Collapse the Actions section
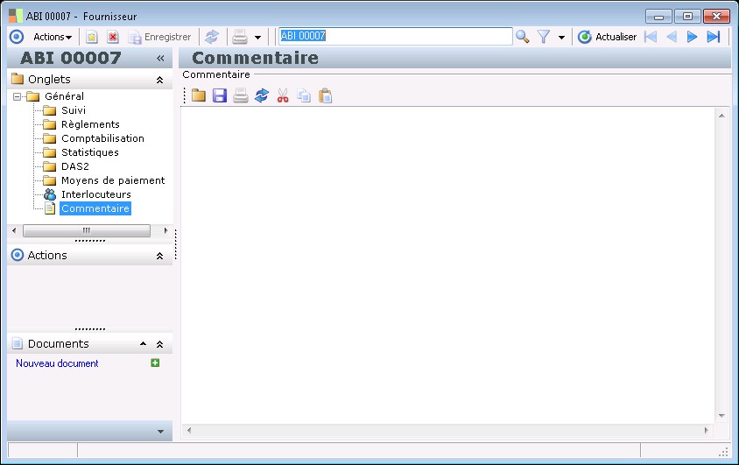The width and height of the screenshot is (739, 465). coord(159,256)
